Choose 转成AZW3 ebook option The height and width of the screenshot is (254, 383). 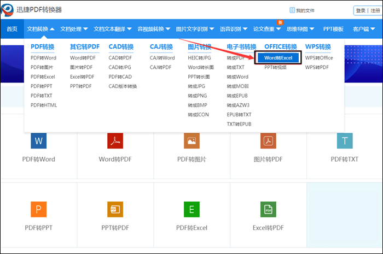pyautogui.click(x=238, y=105)
